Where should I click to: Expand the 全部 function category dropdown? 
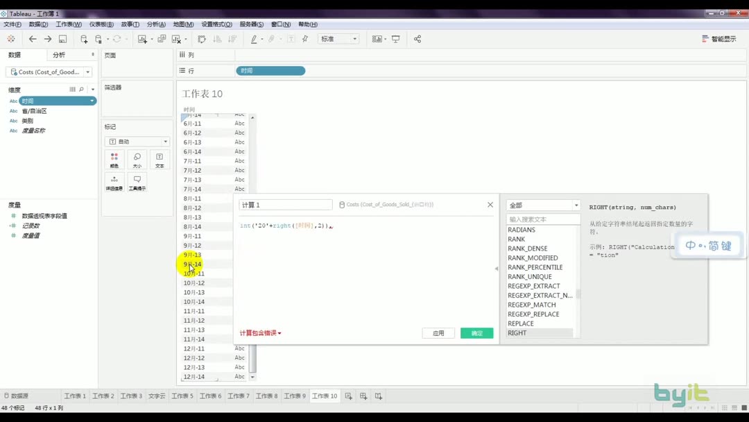coord(543,205)
